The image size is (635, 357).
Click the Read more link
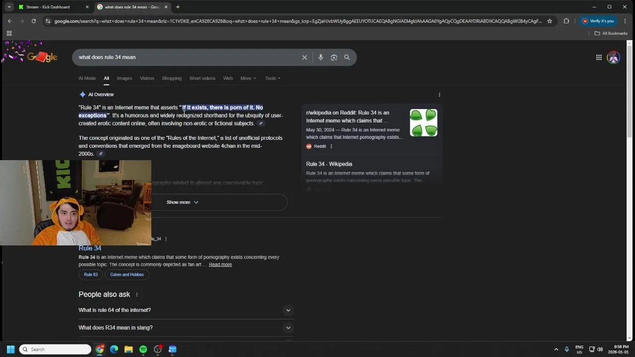[x=220, y=265]
